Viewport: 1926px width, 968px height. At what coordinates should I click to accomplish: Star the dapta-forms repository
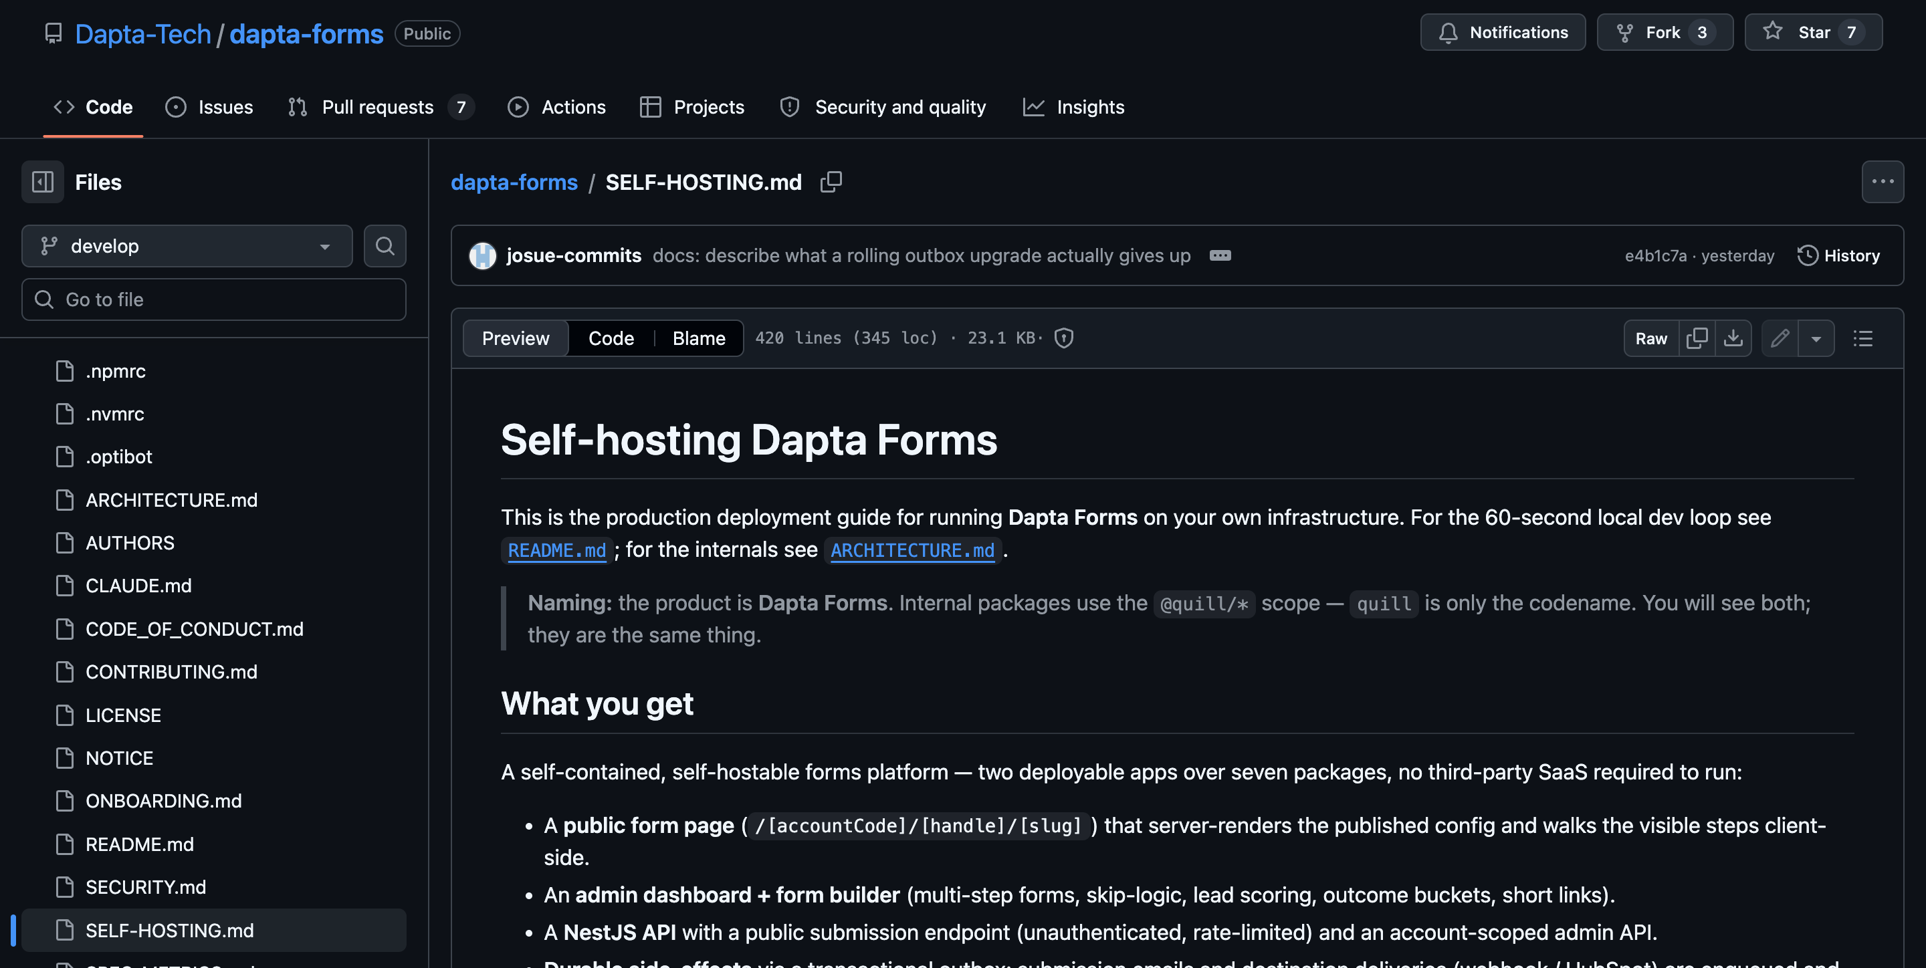point(1813,32)
